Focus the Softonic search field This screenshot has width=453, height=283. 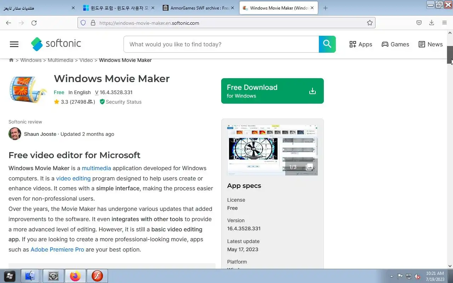(221, 44)
